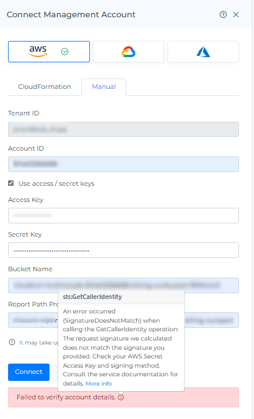
Task: Click the Account ID field
Action: tap(123, 164)
